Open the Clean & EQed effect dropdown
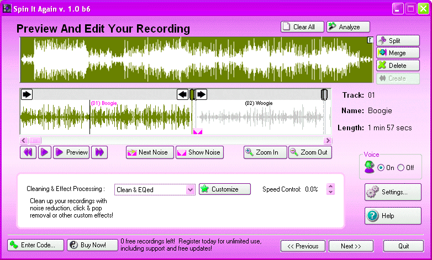 (190, 189)
